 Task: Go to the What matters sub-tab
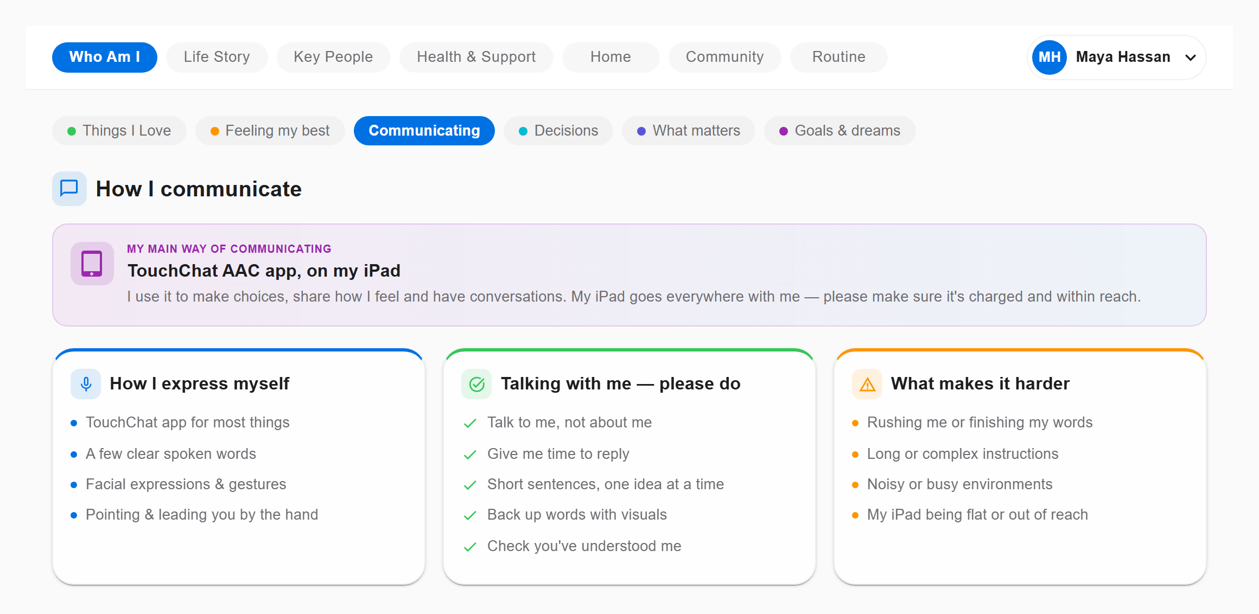[x=689, y=131]
